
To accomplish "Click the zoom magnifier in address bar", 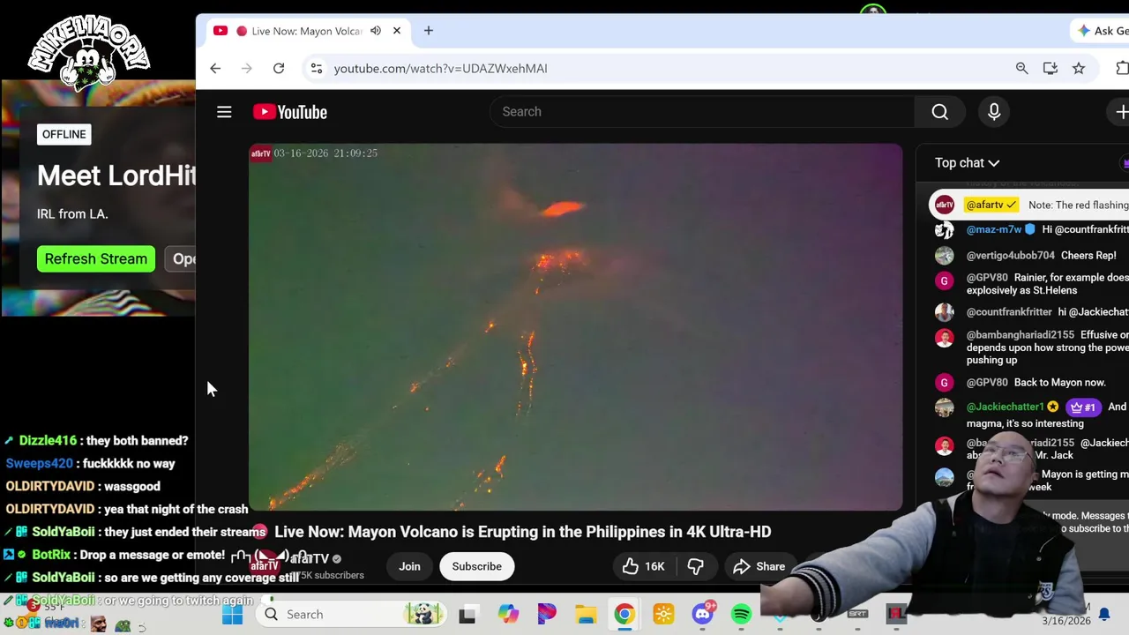I will (x=1021, y=68).
